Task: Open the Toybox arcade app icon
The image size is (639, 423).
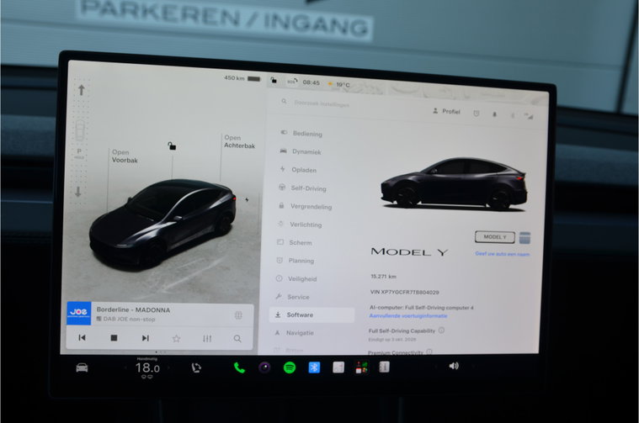Action: [361, 367]
